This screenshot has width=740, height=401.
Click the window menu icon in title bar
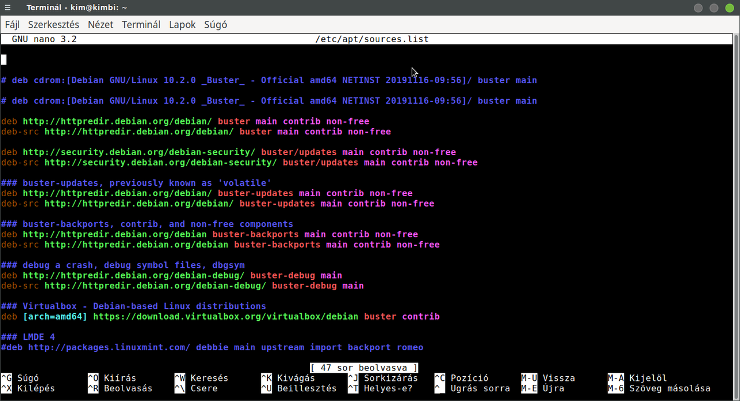8,8
